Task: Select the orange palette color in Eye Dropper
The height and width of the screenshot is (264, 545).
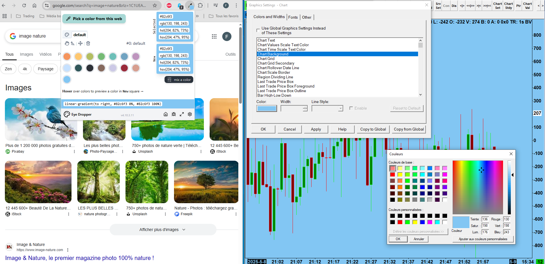Action: tap(67, 57)
